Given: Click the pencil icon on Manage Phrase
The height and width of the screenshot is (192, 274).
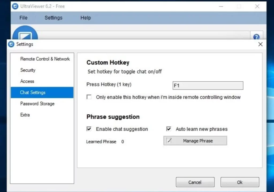Looking at the screenshot, I should pos(169,140).
